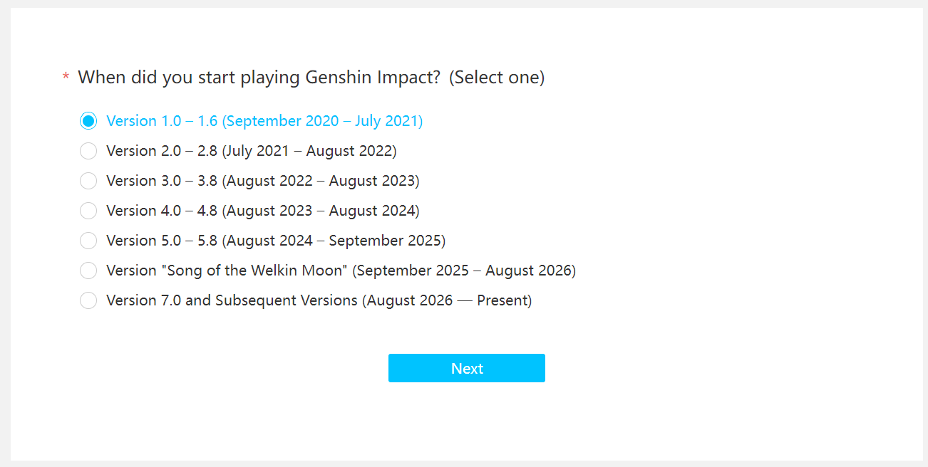Select the Version 1.0 – 1.6 radio circle
The image size is (928, 467).
[88, 121]
